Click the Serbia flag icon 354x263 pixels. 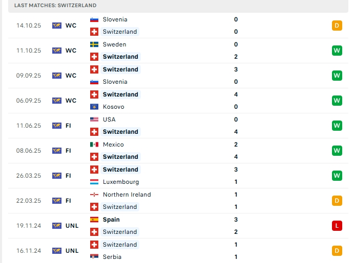[94, 257]
